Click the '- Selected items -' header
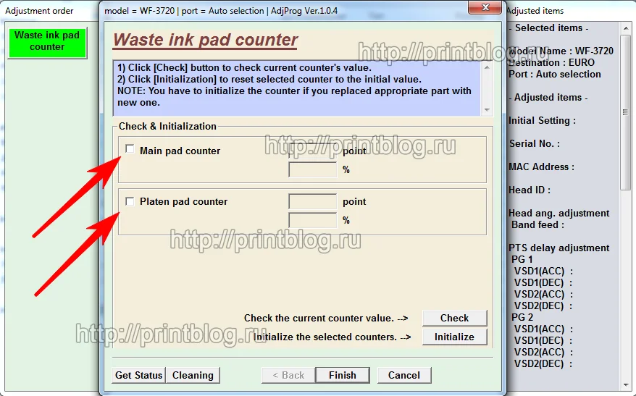Image resolution: width=636 pixels, height=396 pixels. pos(549,28)
